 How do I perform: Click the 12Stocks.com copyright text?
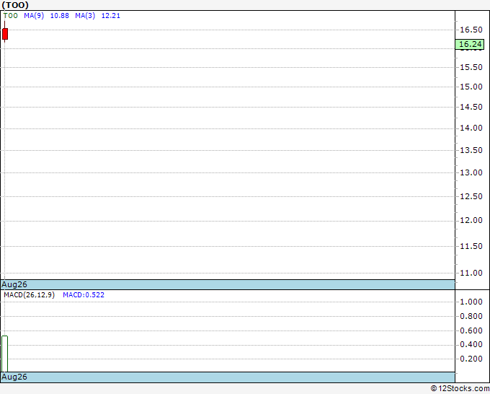click(x=460, y=388)
